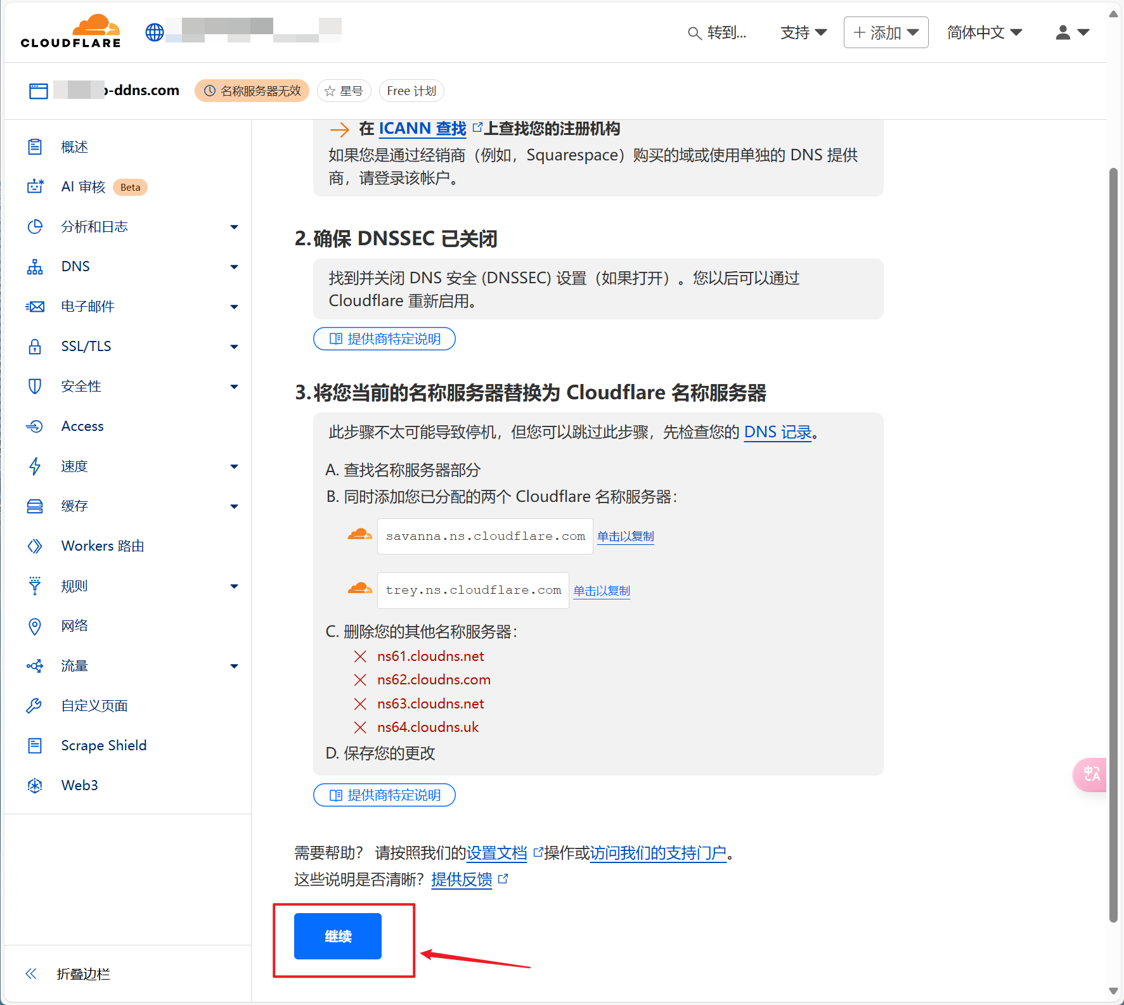Click the Free 计划 plan badge

coord(411,91)
